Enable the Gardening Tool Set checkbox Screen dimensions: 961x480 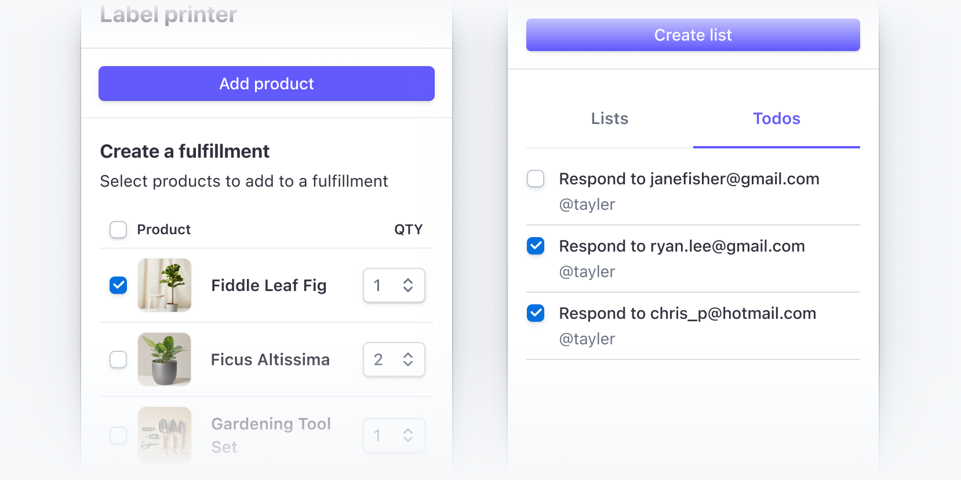(118, 435)
